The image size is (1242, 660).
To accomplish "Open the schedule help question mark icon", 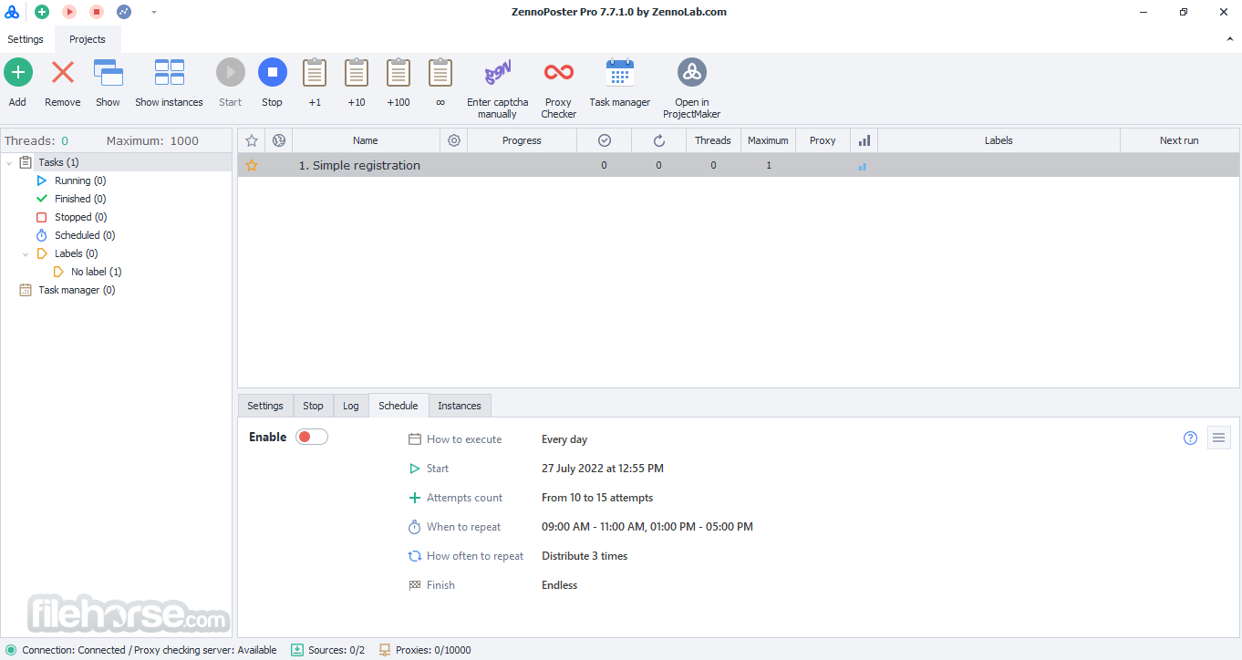I will 1190,438.
